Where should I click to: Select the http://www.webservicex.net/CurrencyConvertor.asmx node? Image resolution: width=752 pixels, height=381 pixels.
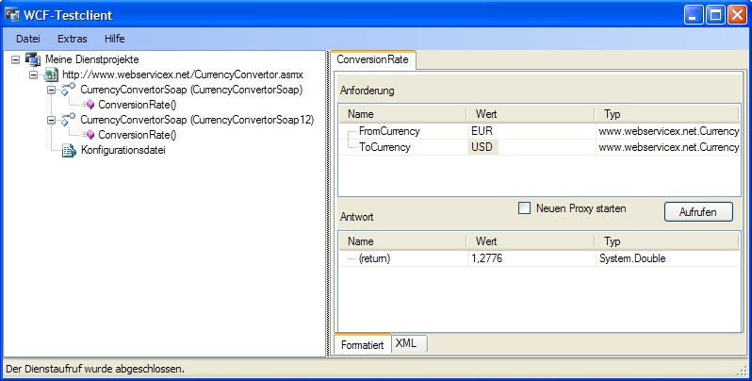[x=183, y=75]
